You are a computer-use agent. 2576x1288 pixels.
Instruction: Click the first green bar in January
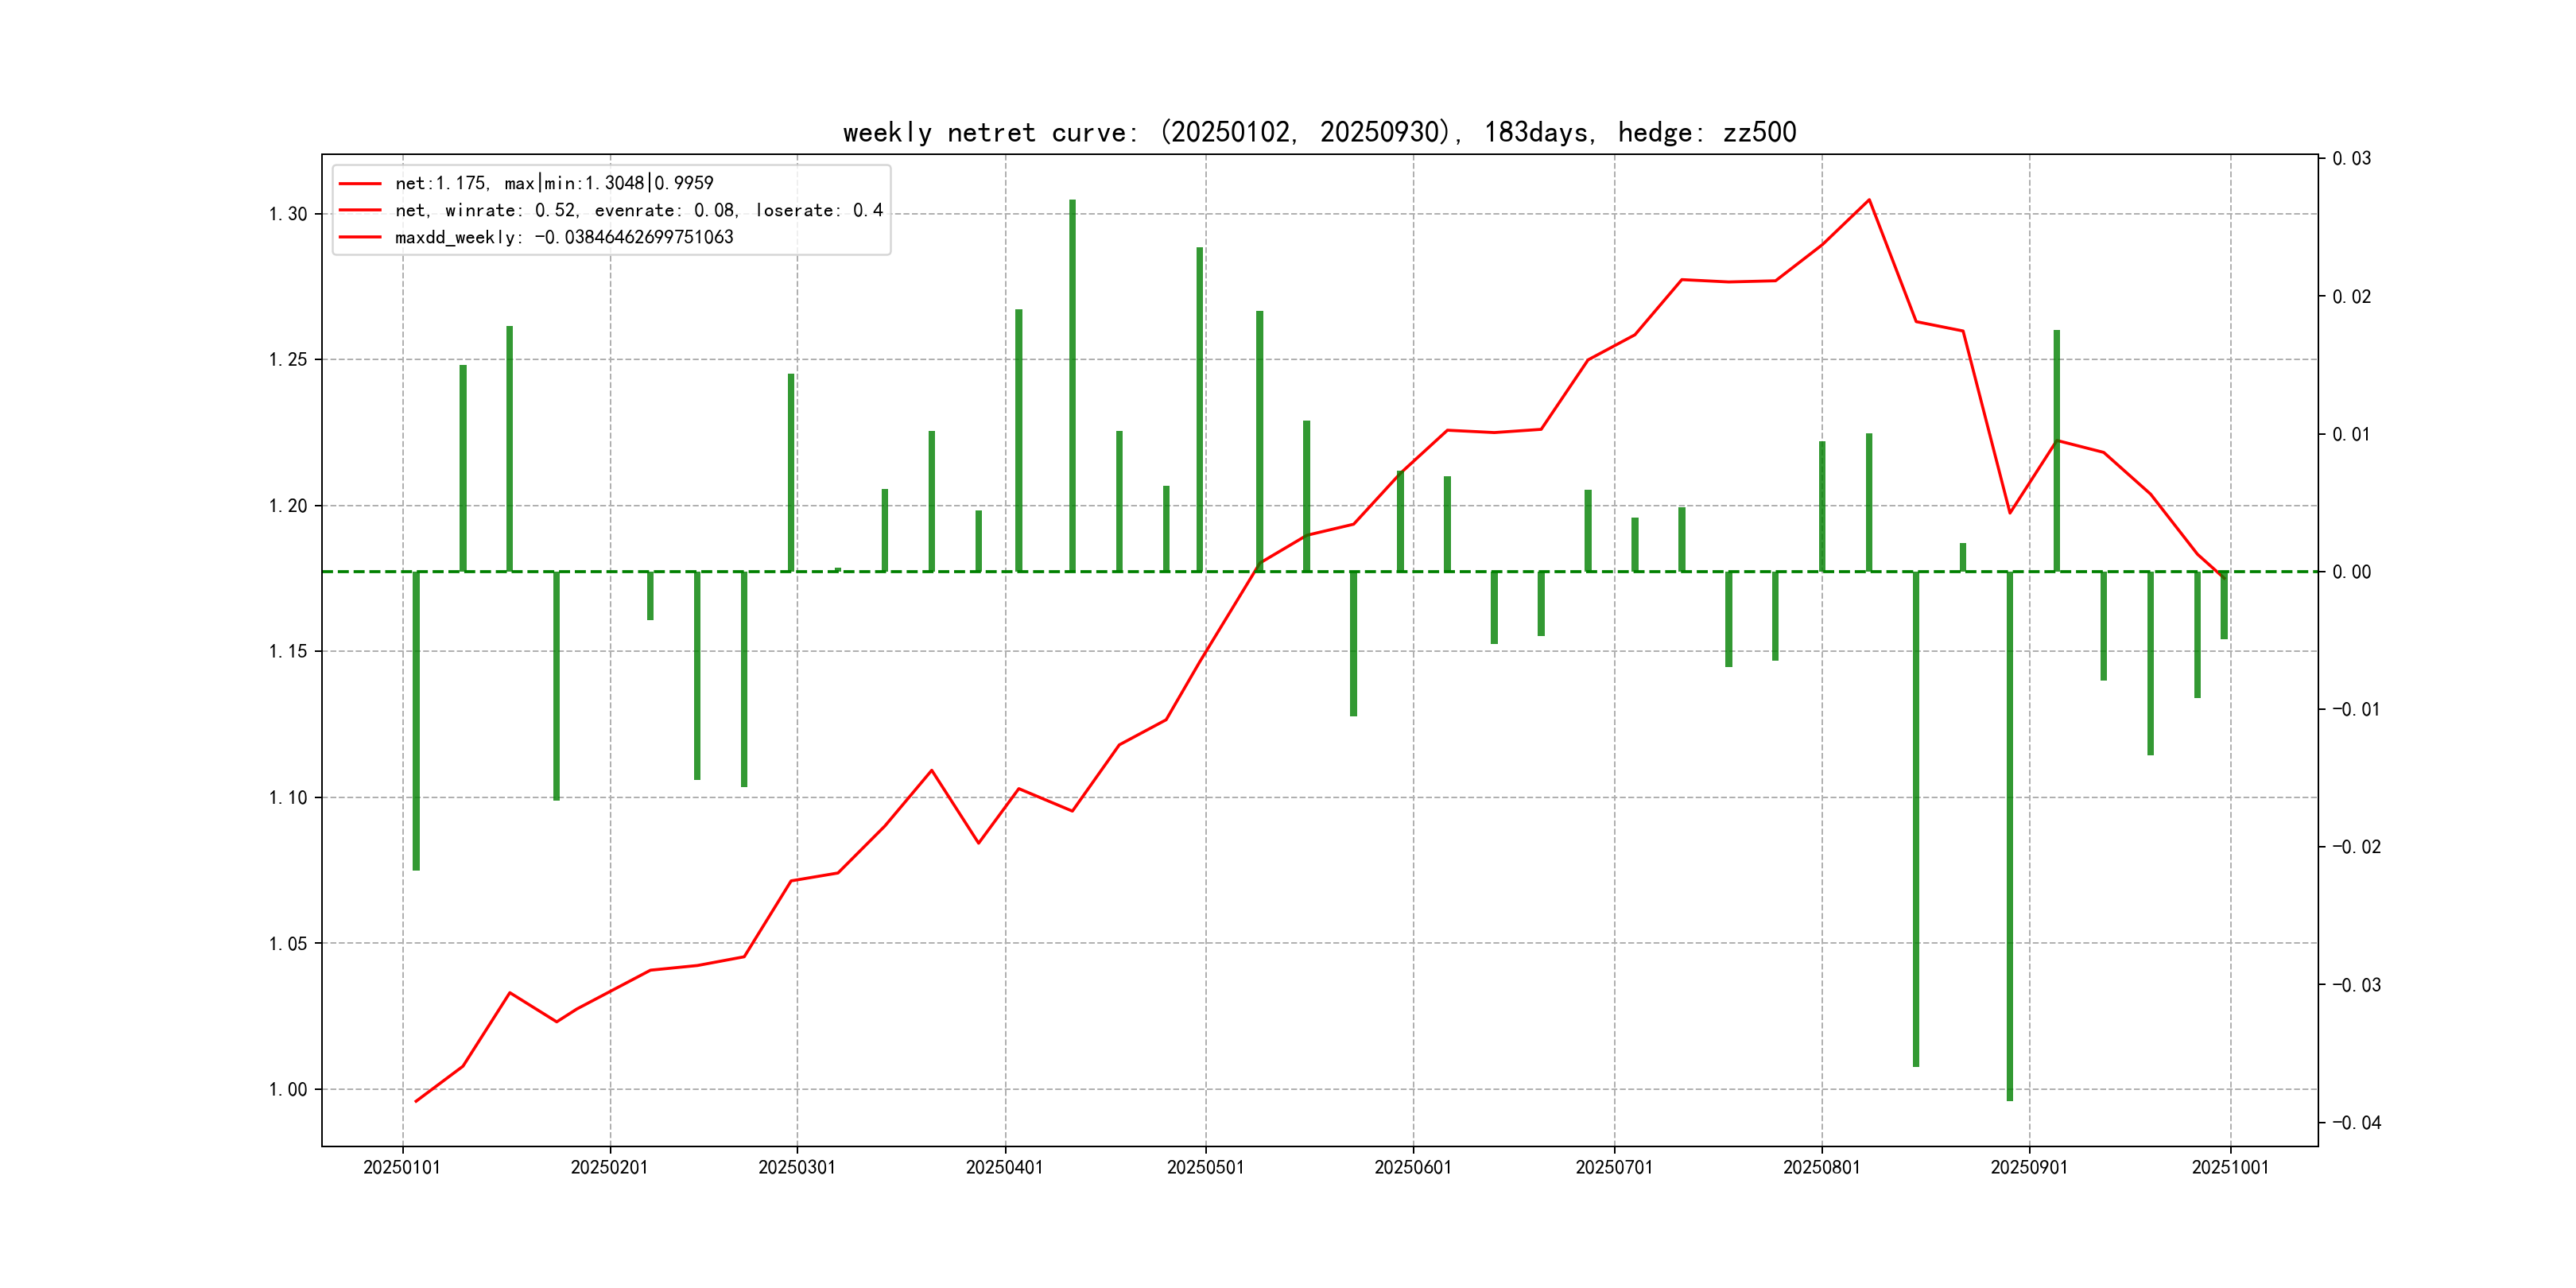(x=416, y=720)
